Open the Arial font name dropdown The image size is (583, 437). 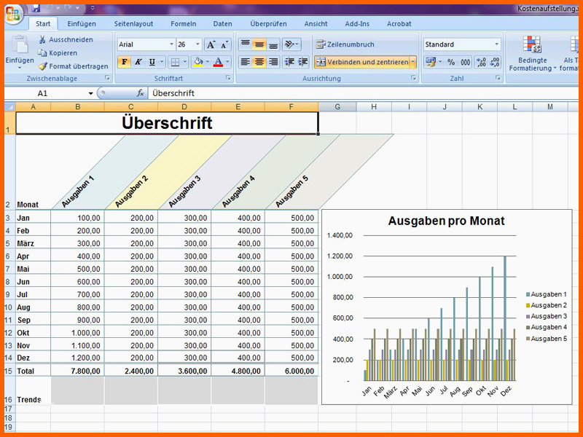tap(171, 44)
